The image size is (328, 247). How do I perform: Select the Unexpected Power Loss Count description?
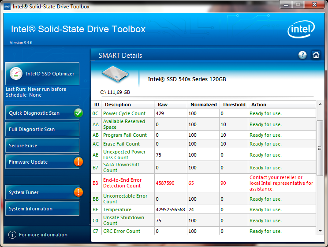click(x=124, y=154)
